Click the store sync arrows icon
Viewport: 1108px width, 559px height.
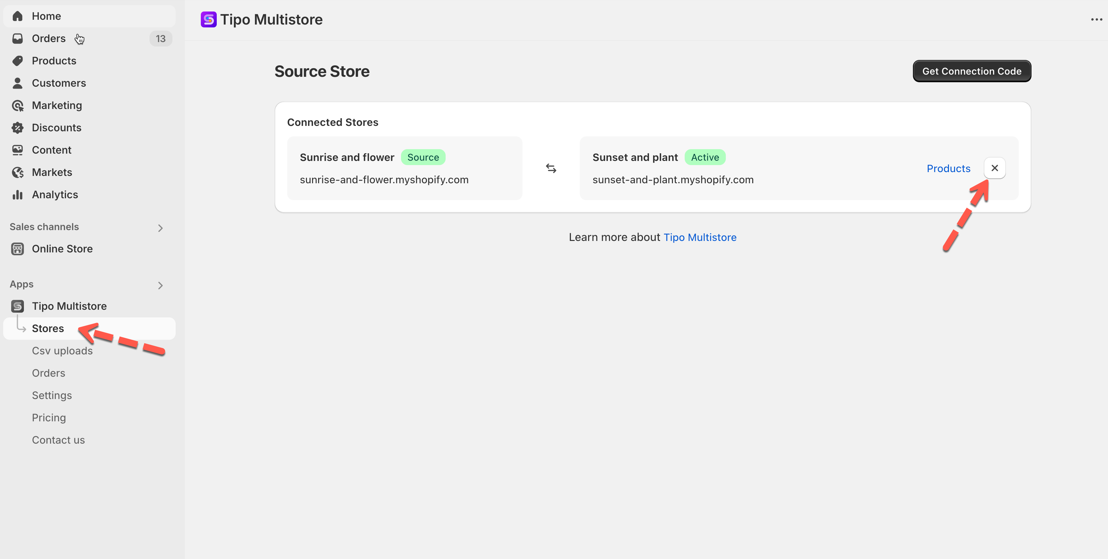pos(551,168)
